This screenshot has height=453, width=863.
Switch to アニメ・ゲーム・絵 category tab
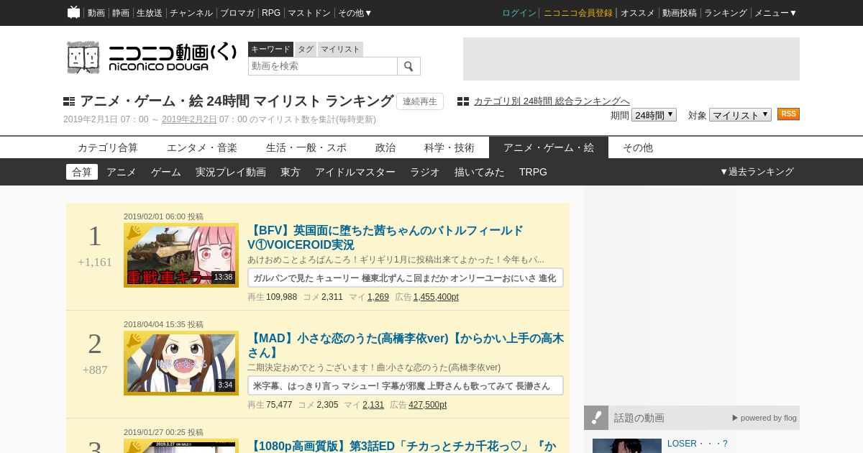(x=549, y=147)
